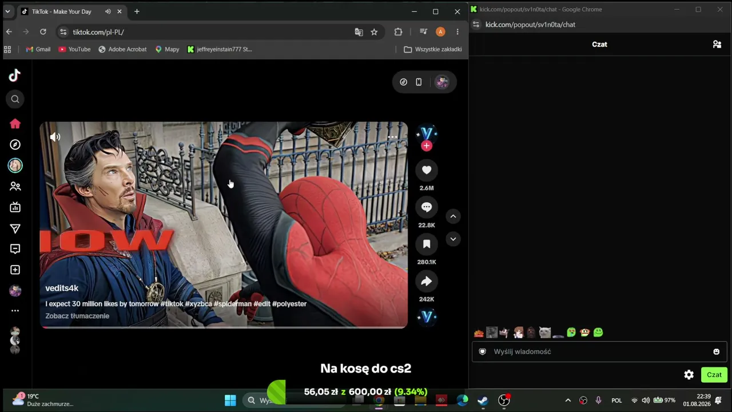Click the phone app icon in top pill
The height and width of the screenshot is (412, 732).
(419, 82)
